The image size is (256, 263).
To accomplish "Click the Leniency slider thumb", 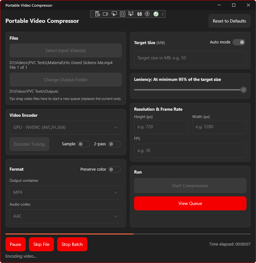I will [x=243, y=90].
